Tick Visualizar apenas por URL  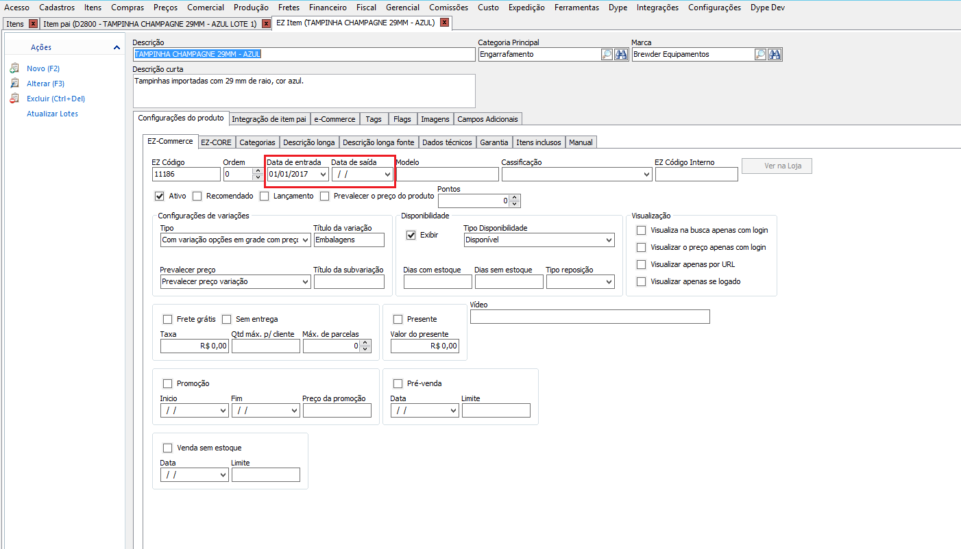point(642,264)
